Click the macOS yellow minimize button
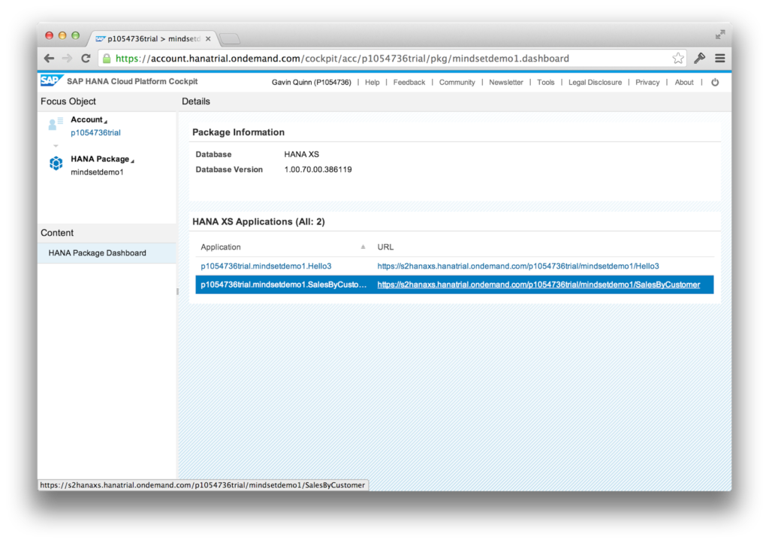 point(62,35)
